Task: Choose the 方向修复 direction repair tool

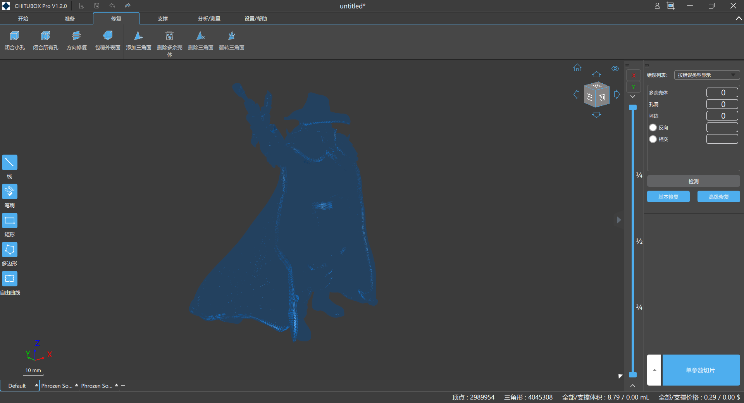Action: [x=77, y=41]
